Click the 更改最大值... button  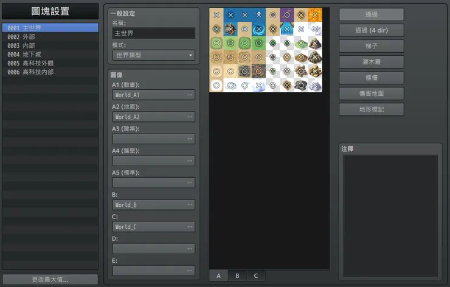pyautogui.click(x=50, y=280)
